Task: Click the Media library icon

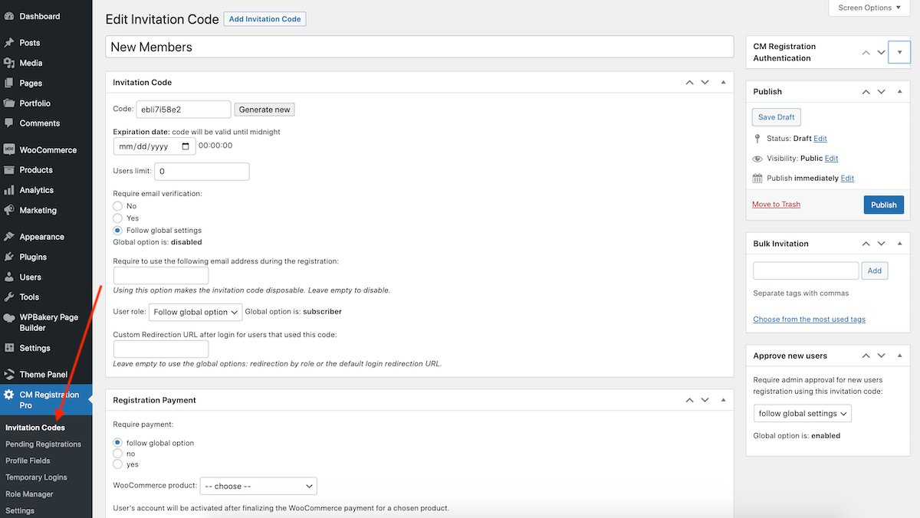Action: (9, 63)
